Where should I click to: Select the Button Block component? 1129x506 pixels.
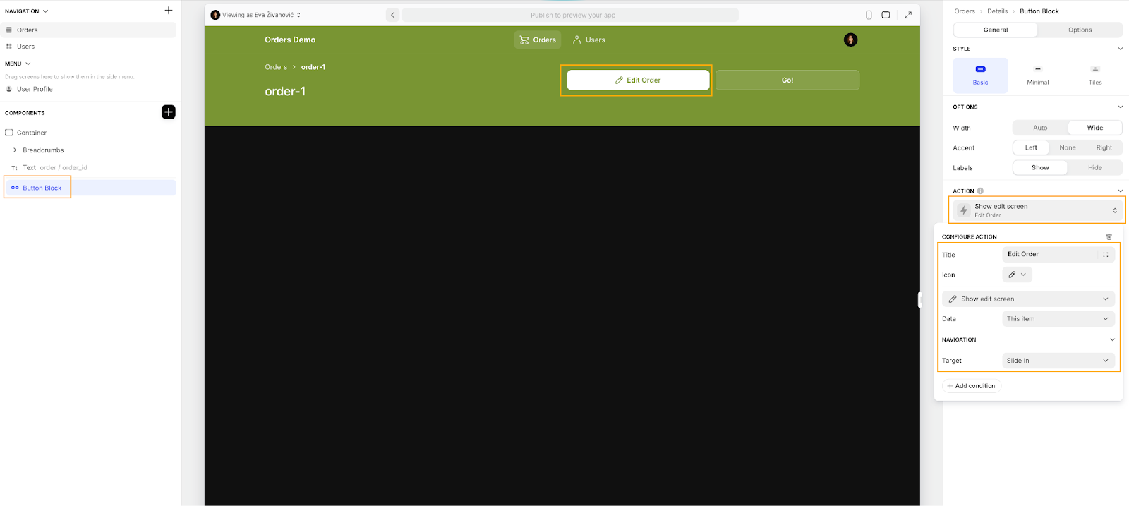click(x=90, y=188)
